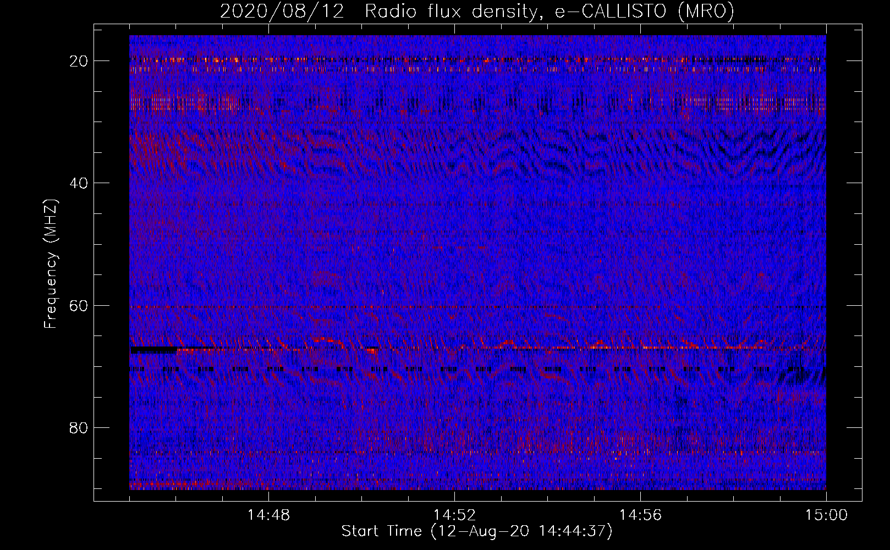Click the 14:52 time tick label
The height and width of the screenshot is (550, 890).
(454, 515)
